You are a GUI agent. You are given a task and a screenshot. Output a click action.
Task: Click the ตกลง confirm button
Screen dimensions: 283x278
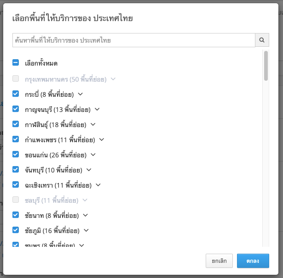[x=253, y=261]
